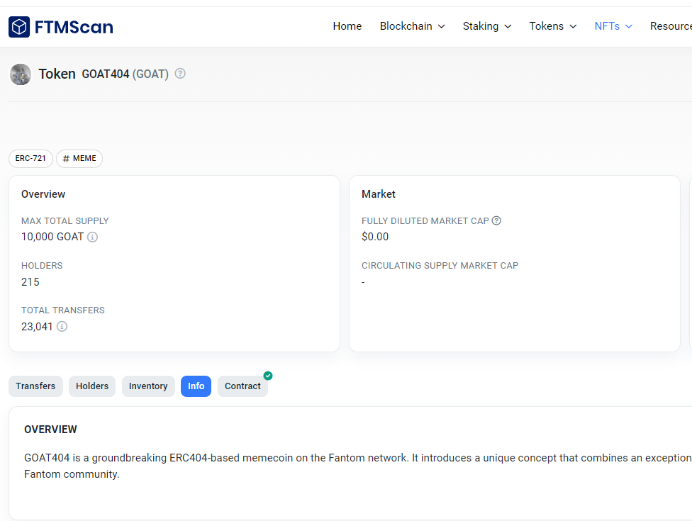The height and width of the screenshot is (521, 692).
Task: Click the CIRCULATING SUPPLY MARKET CAP label
Action: pyautogui.click(x=440, y=266)
